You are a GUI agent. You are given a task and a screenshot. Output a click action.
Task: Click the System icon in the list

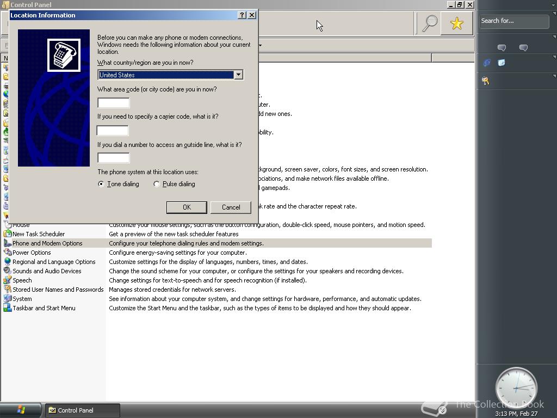[8, 299]
